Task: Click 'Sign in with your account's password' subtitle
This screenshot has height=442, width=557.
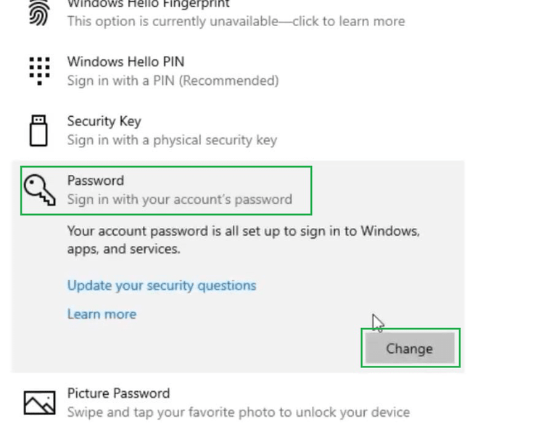Action: [179, 200]
